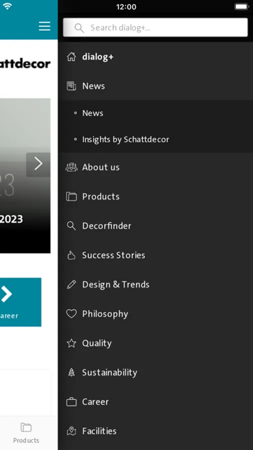The height and width of the screenshot is (450, 253).
Task: Tap the 2023 slider banner image
Action: 25,175
